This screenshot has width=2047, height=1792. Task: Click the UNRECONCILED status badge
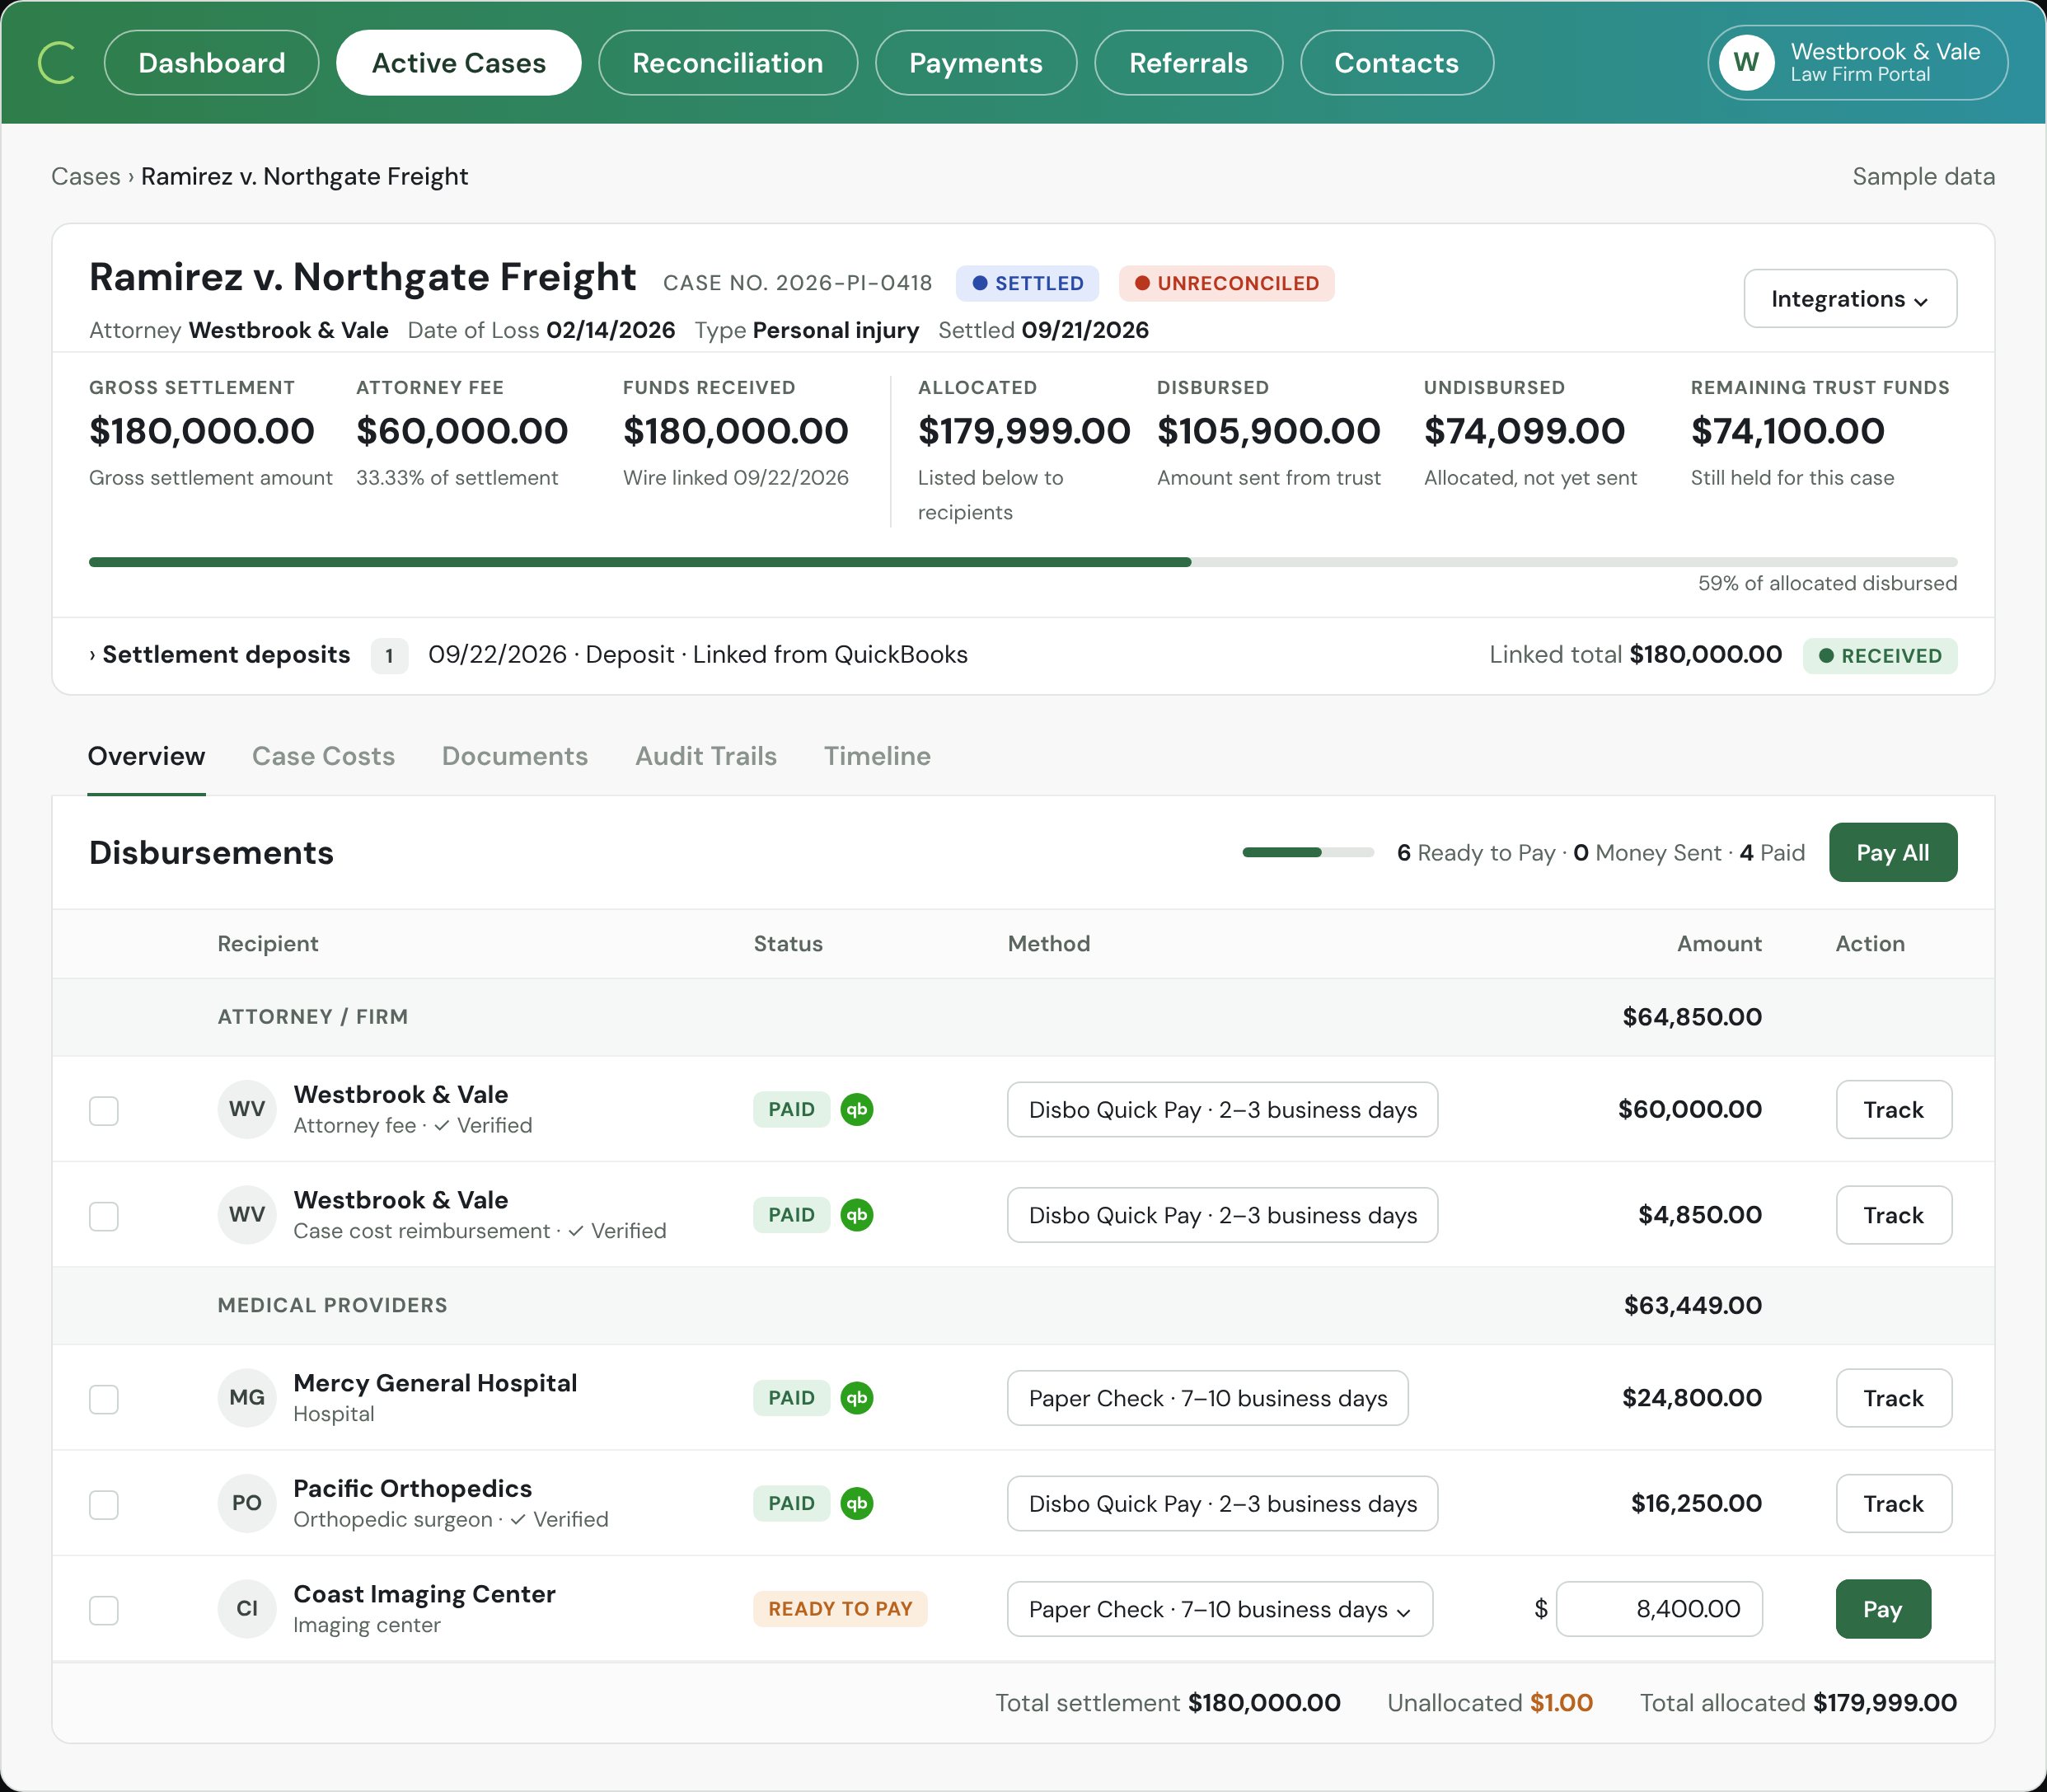click(x=1226, y=283)
